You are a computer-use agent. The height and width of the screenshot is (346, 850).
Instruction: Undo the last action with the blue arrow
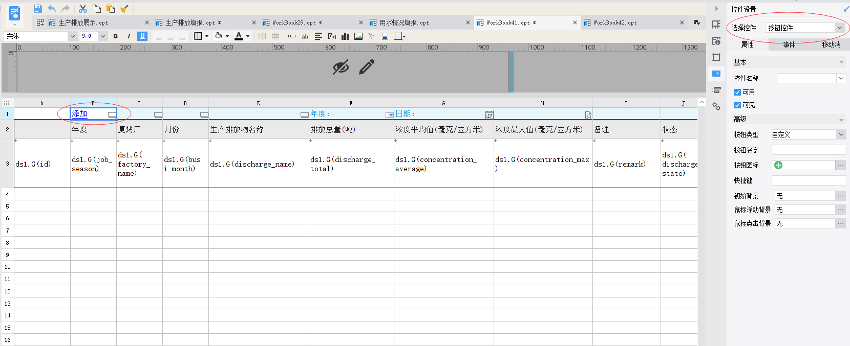point(52,9)
